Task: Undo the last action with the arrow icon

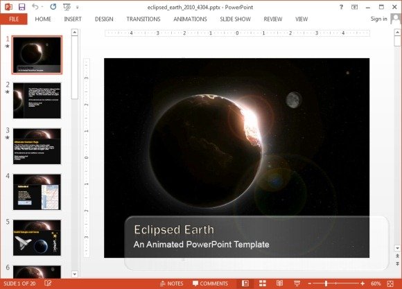Action: point(35,7)
